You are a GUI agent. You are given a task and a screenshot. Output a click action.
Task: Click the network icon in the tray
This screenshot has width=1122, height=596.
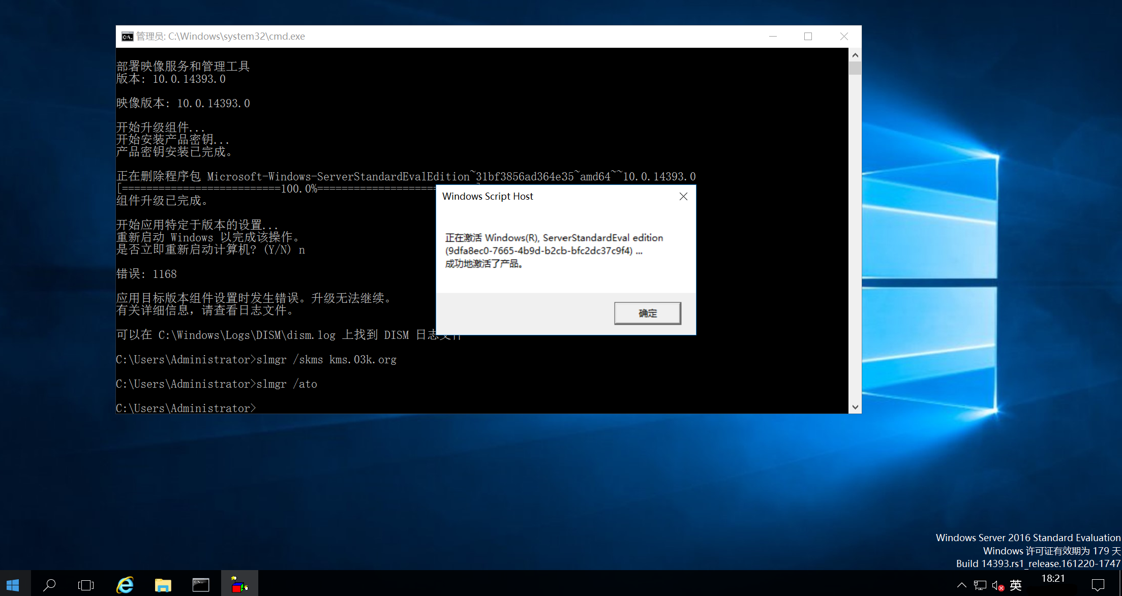(980, 585)
